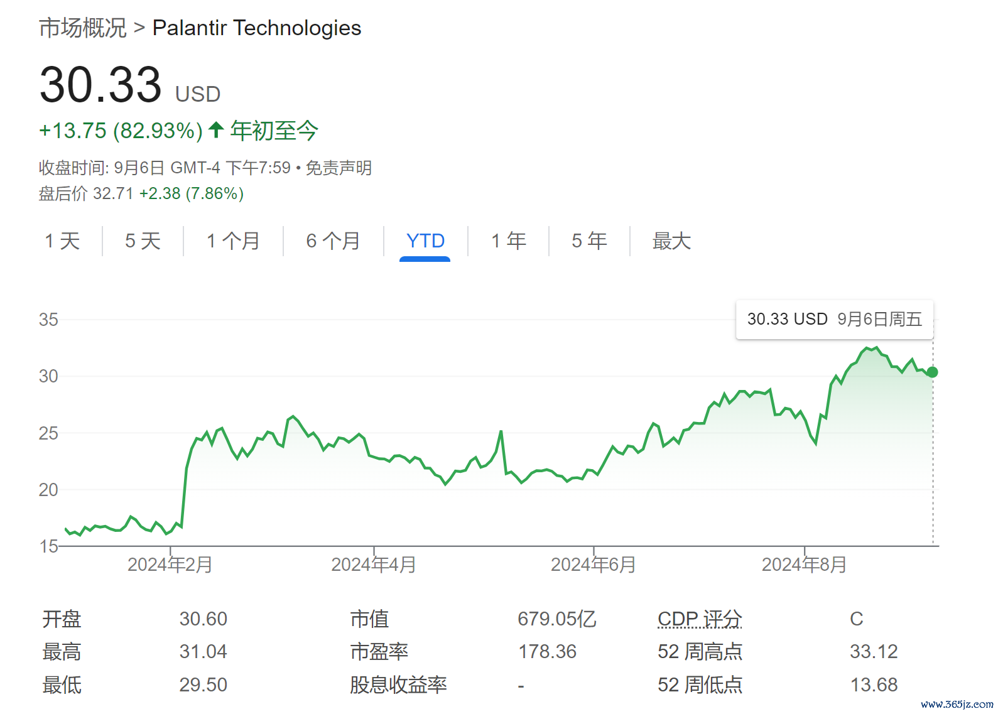This screenshot has height=714, width=998.
Task: Click the 市盈率 label
Action: (x=379, y=652)
